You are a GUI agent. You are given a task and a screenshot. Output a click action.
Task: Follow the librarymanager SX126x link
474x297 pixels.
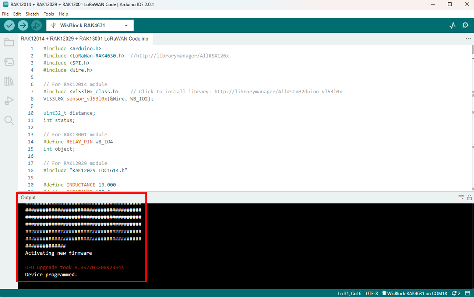click(x=183, y=56)
